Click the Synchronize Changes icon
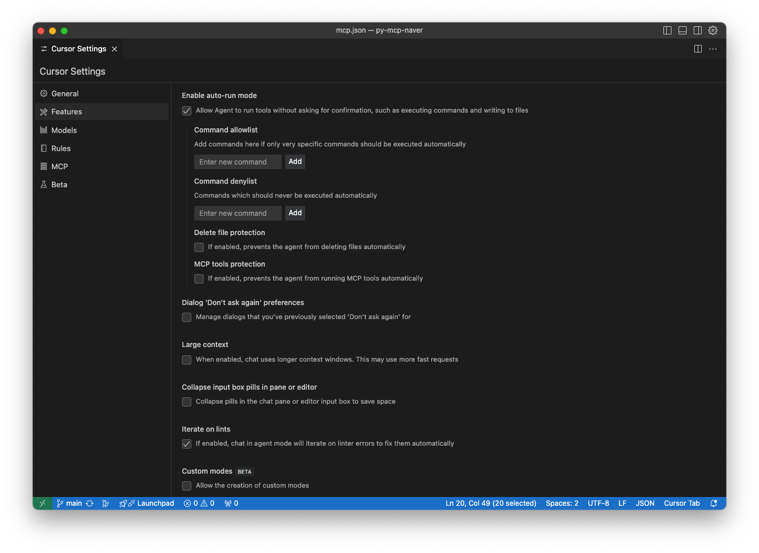759x553 pixels. [90, 503]
